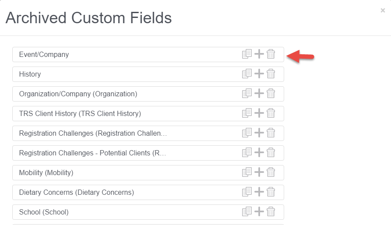Click the History field label
The width and height of the screenshot is (391, 225).
point(30,74)
